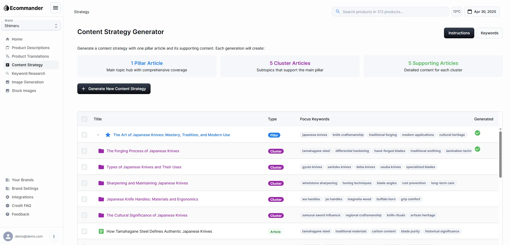
Task: Click the Integrations gear icon
Action: click(x=8, y=197)
